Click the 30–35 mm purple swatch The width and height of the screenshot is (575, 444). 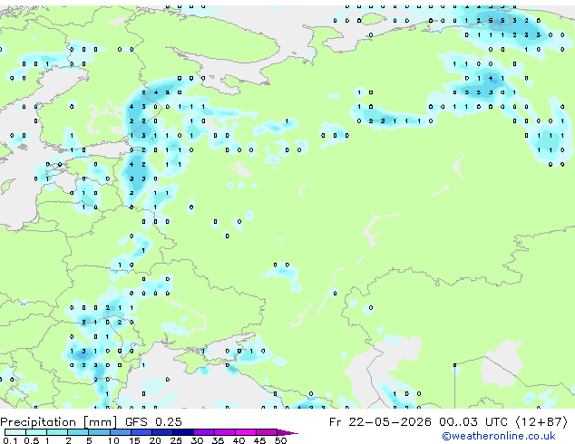203,432
